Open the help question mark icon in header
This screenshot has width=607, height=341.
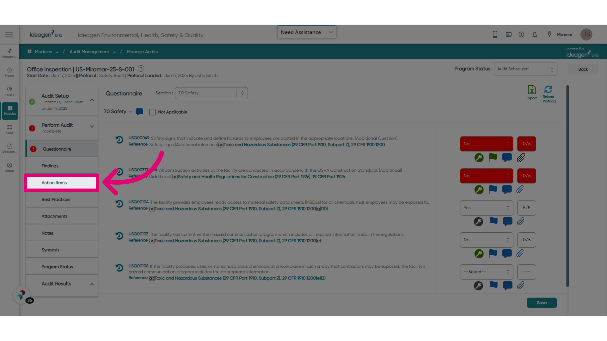(521, 34)
